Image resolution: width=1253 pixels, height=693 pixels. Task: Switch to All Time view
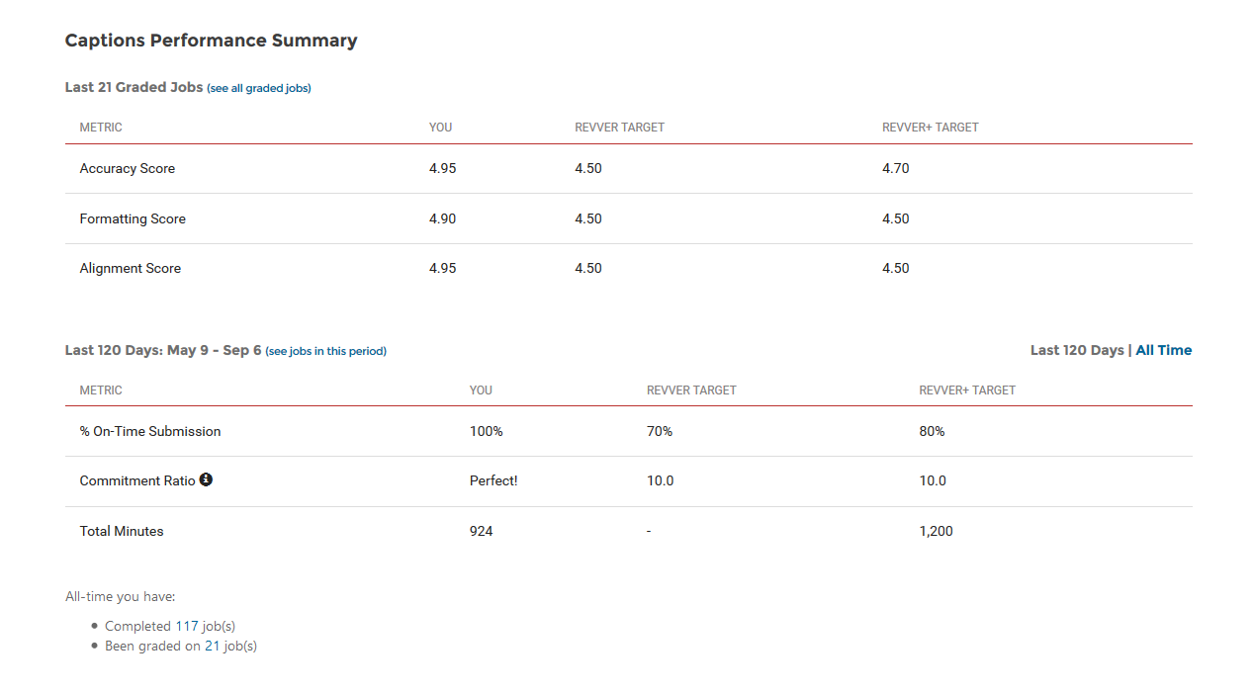tap(1164, 350)
